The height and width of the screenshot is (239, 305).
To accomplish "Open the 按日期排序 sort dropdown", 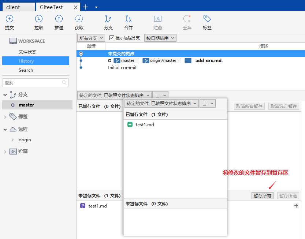I will 160,38.
